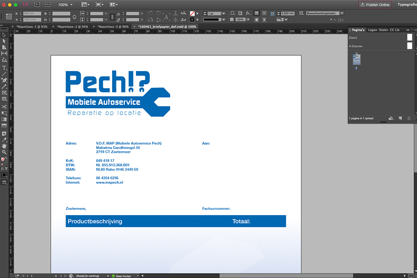The width and height of the screenshot is (417, 278).
Task: Open the stroke weight 1 pt dropdown
Action: (x=224, y=13)
